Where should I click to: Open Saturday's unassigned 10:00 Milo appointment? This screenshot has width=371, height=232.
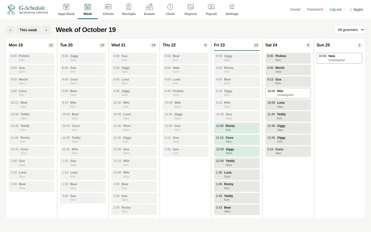(x=288, y=93)
